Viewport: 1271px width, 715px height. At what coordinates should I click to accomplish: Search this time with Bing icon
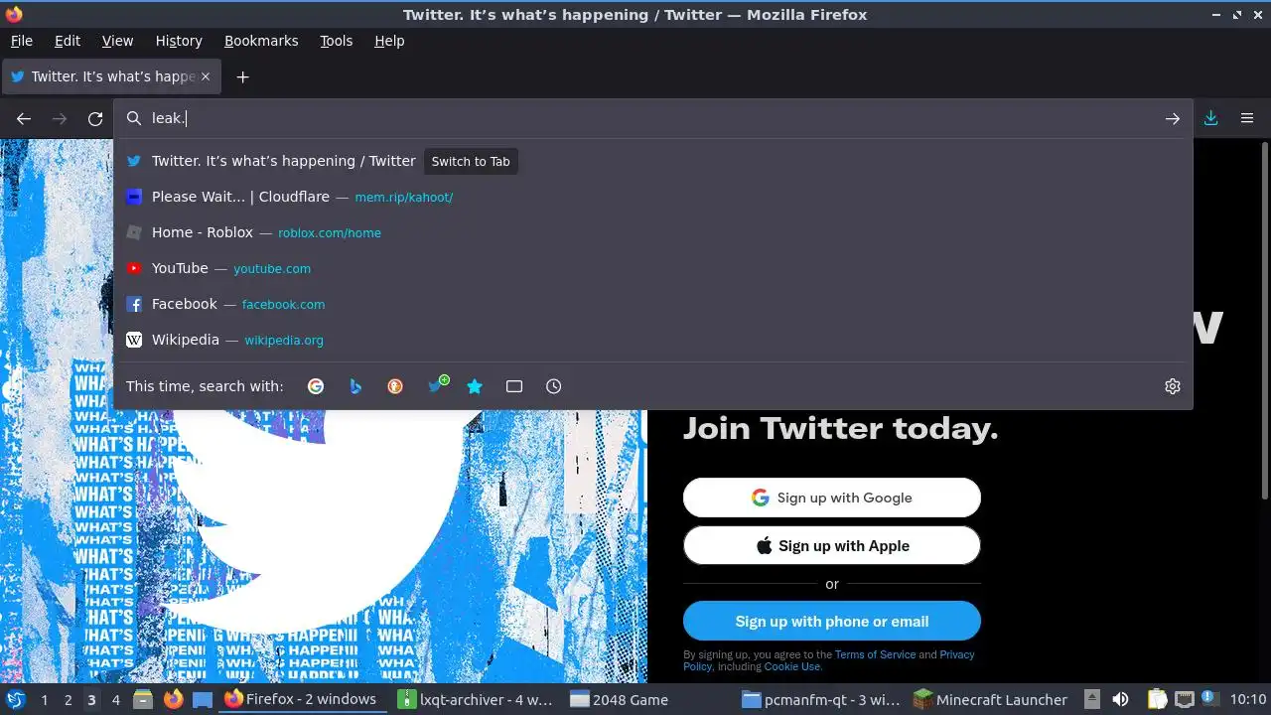(x=355, y=386)
